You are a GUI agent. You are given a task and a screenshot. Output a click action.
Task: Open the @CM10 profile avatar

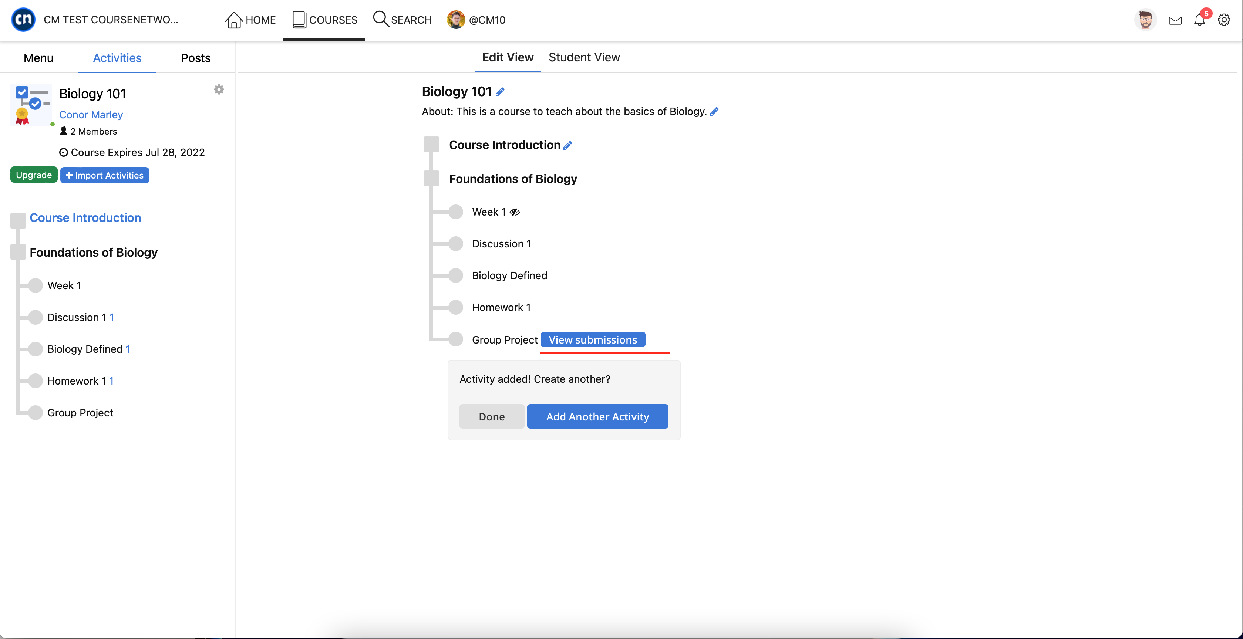pos(455,20)
